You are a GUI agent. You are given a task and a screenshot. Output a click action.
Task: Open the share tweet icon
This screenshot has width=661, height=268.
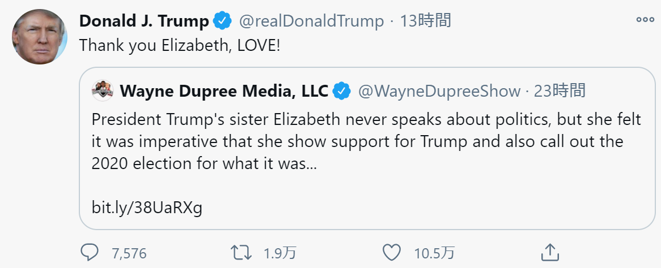pyautogui.click(x=549, y=252)
